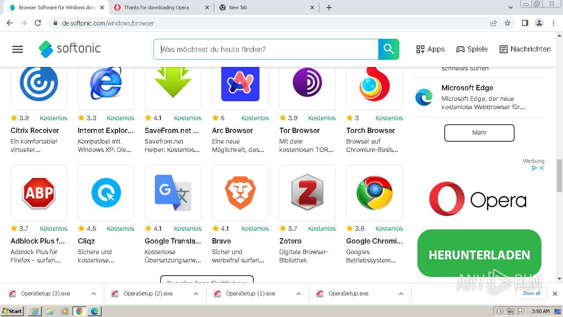This screenshot has width=563, height=317.
Task: Close the downloads bar
Action: [x=555, y=294]
